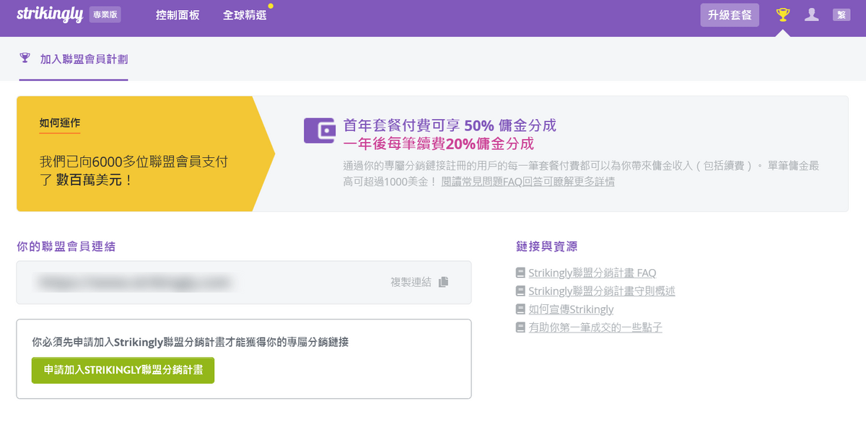Click the 複製連結 text

[x=411, y=282]
